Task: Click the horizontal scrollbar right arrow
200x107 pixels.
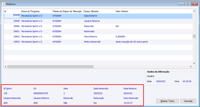Action: (191, 67)
